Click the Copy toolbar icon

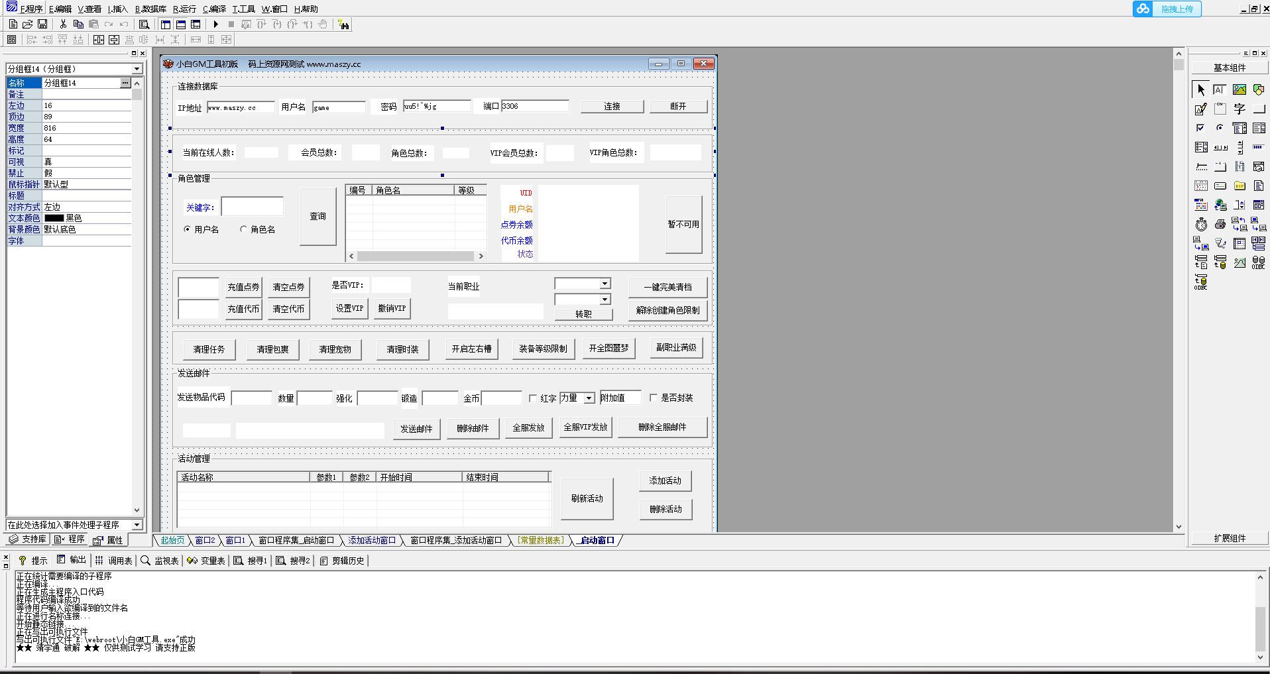(78, 24)
